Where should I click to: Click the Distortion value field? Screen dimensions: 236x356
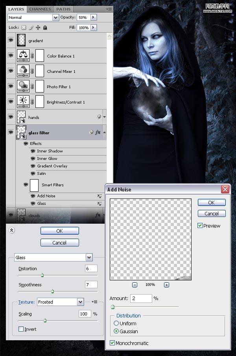tap(91, 269)
